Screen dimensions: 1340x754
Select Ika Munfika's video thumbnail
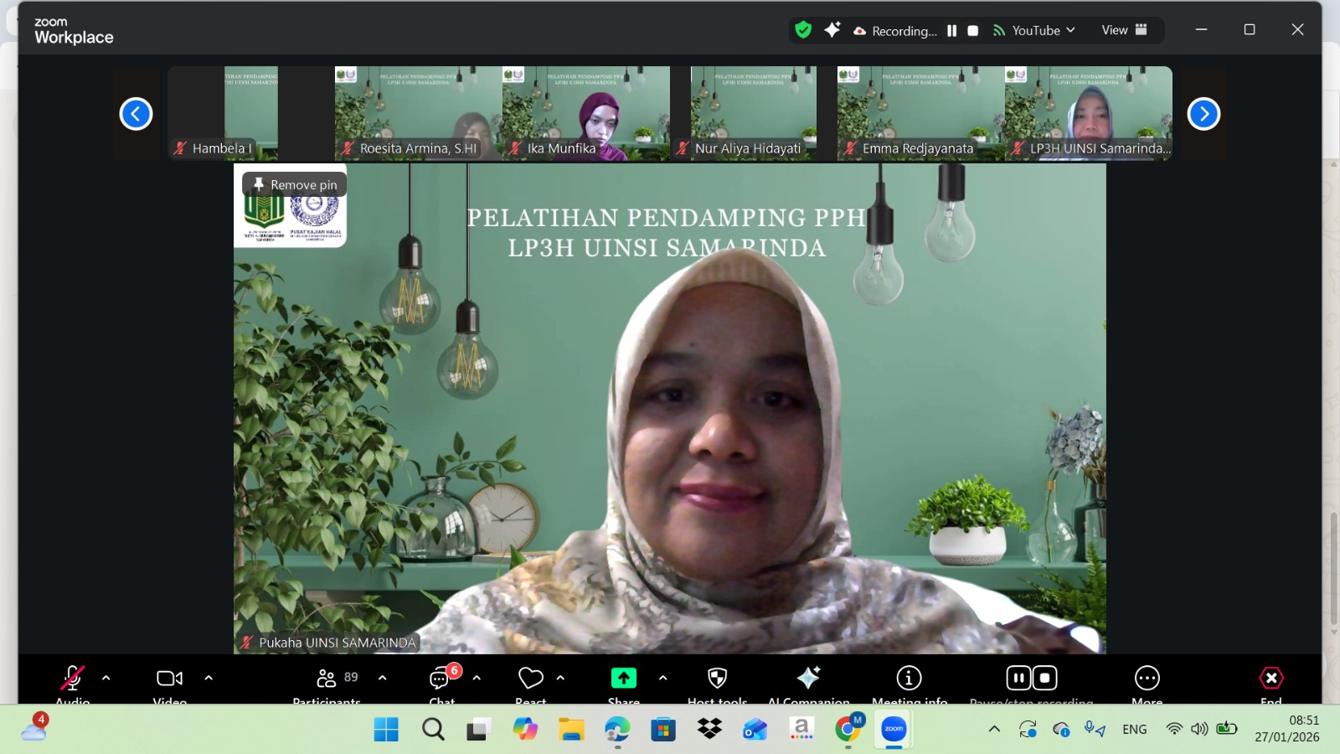tap(585, 113)
